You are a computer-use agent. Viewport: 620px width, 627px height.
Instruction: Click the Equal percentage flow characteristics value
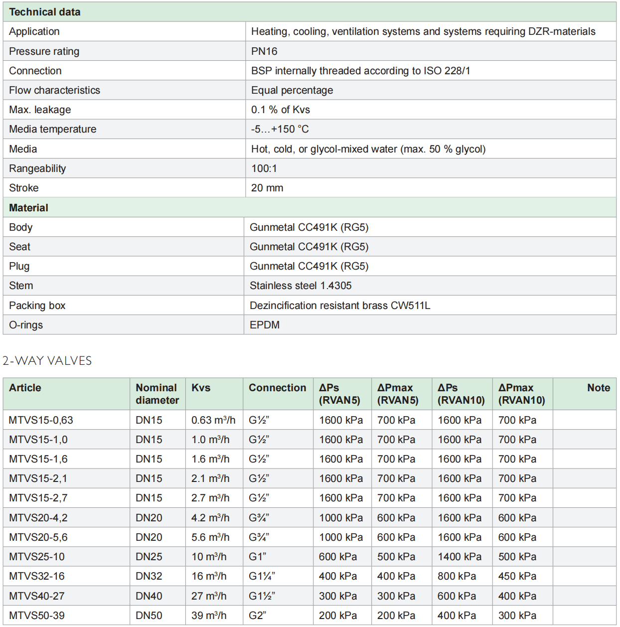coord(292,90)
